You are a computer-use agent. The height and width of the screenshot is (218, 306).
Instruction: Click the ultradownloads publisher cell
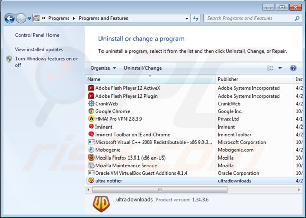(235, 181)
